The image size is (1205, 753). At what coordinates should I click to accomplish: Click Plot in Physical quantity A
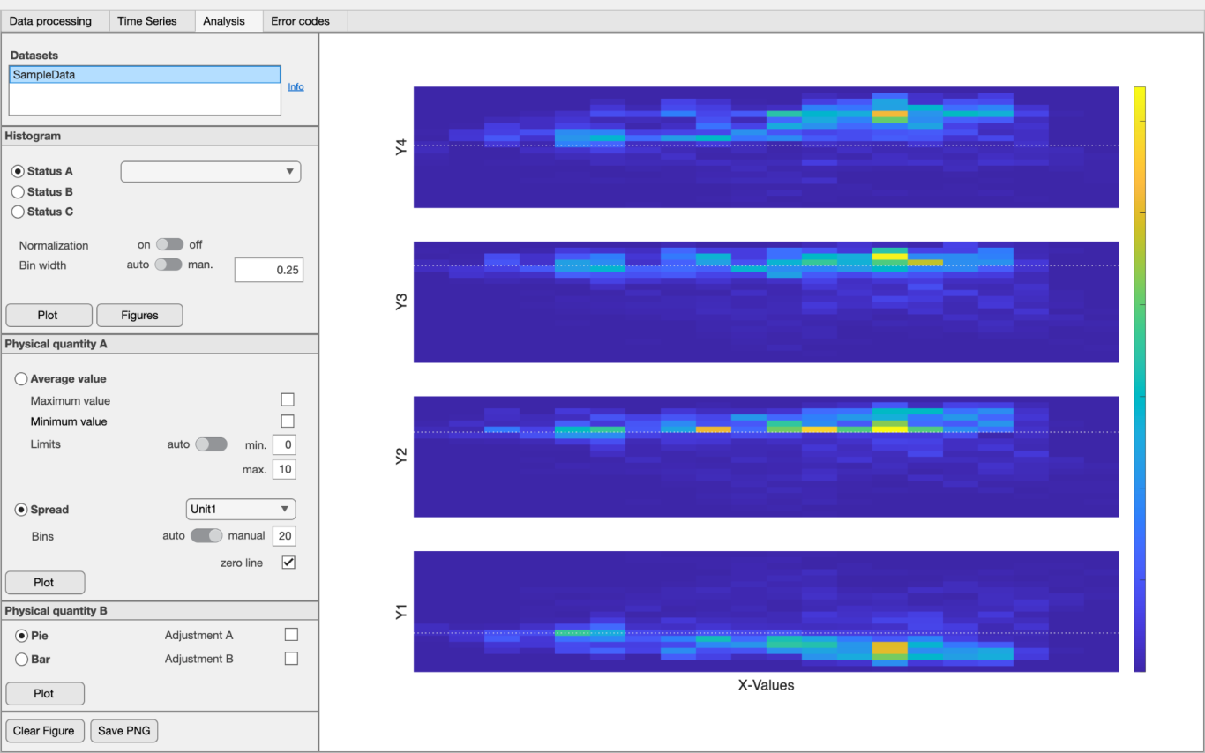pos(45,583)
